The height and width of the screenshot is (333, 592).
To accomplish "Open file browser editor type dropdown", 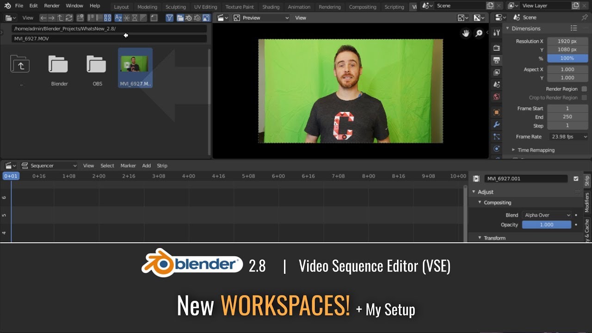I will [x=10, y=18].
